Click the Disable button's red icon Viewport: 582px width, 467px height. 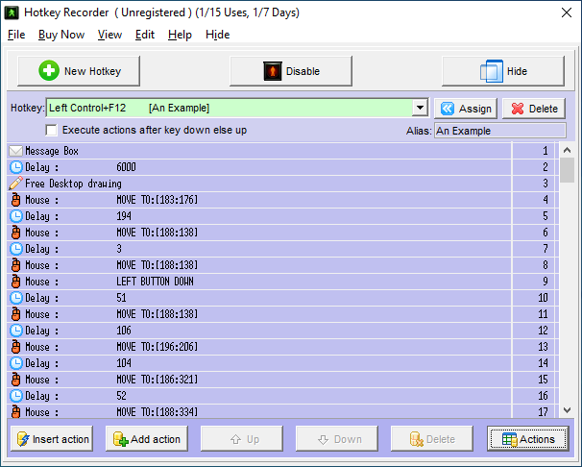pos(272,71)
